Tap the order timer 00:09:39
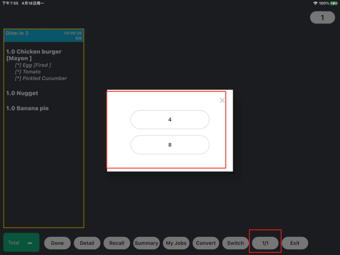 73,33
